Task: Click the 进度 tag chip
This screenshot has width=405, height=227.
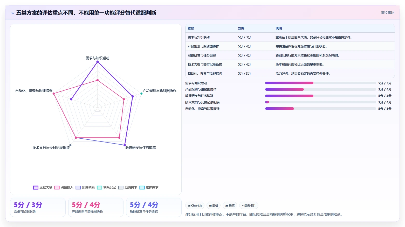Action: pyautogui.click(x=230, y=205)
